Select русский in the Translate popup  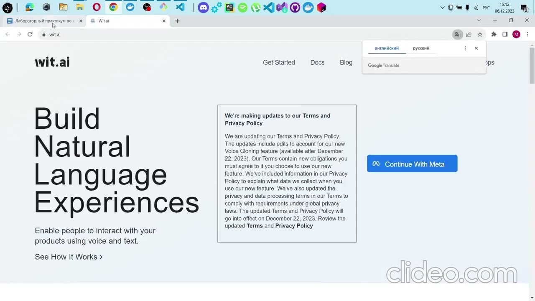[421, 48]
